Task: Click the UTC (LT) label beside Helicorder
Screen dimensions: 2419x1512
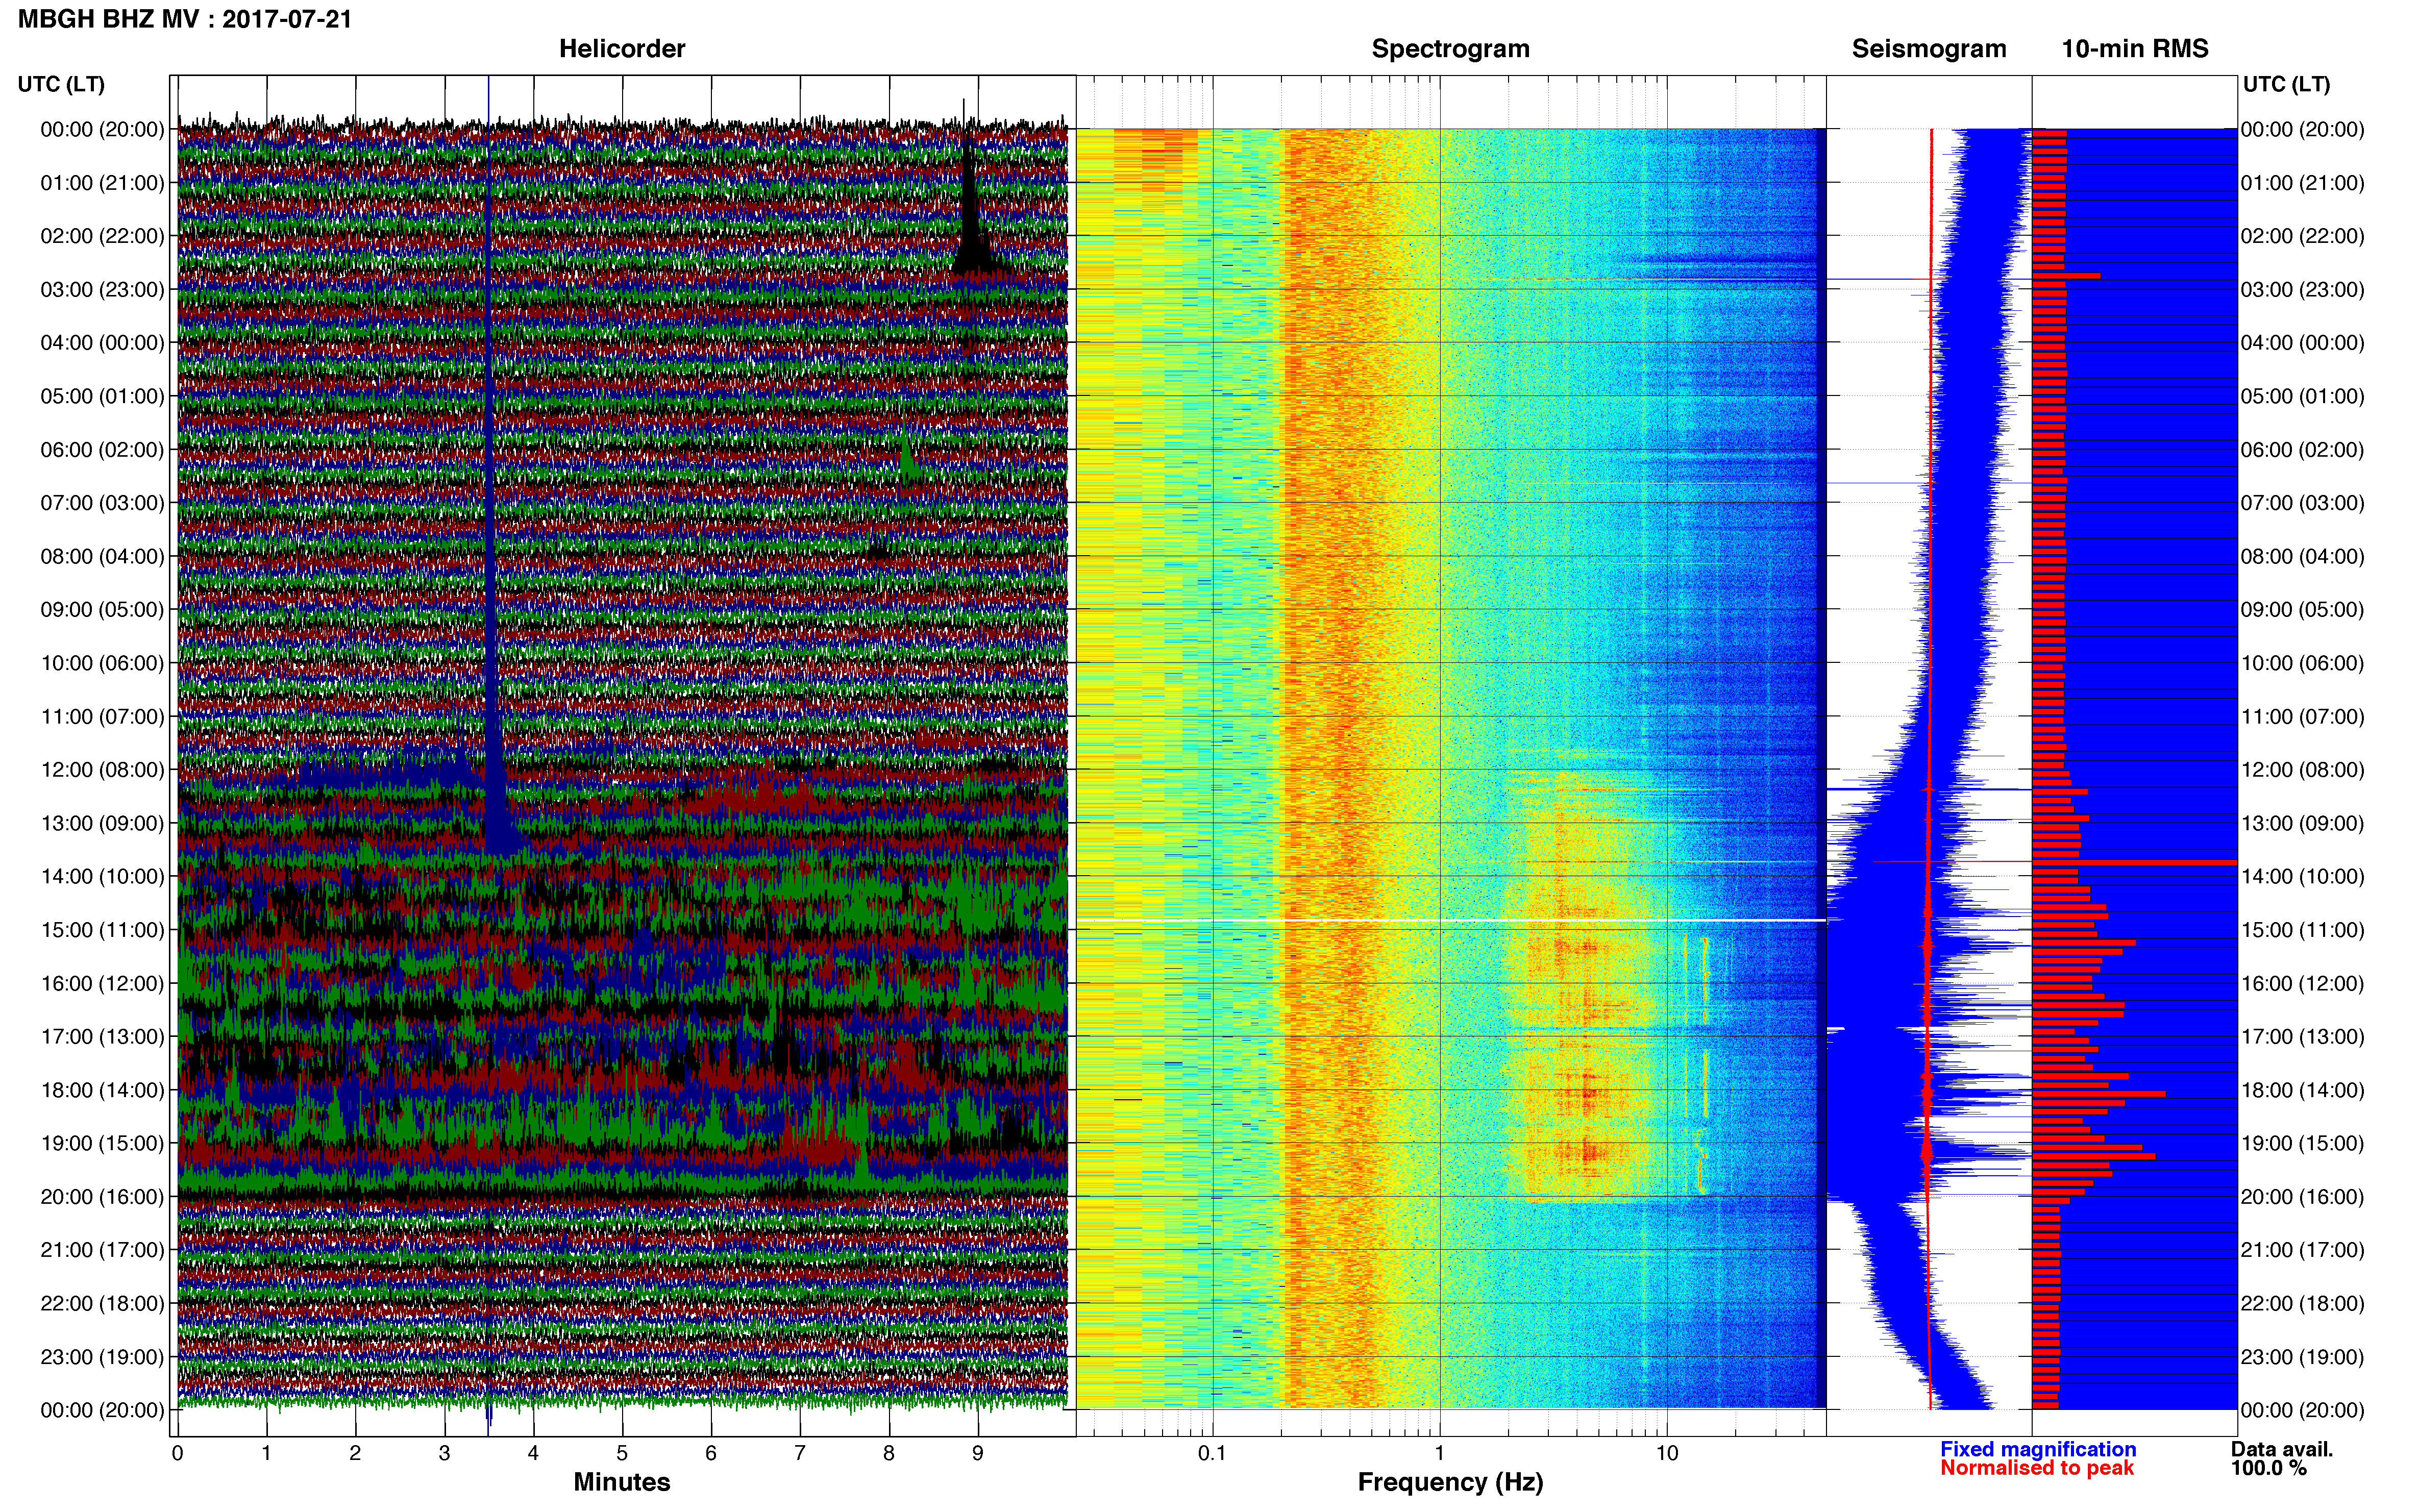Action: tap(61, 84)
